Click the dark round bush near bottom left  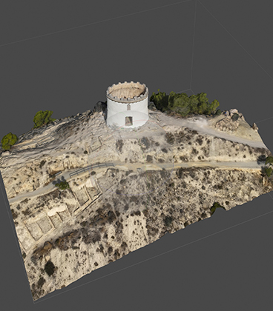(50, 268)
